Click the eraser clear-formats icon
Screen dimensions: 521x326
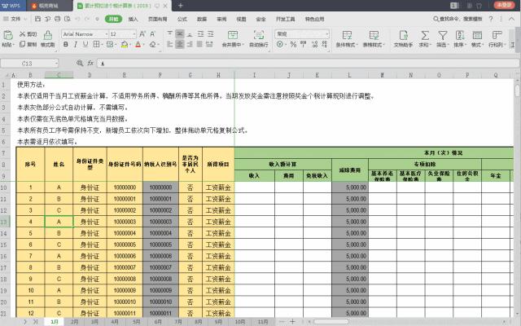[x=152, y=44]
